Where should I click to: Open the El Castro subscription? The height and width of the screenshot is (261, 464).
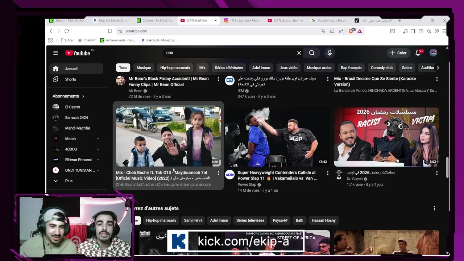coord(76,107)
